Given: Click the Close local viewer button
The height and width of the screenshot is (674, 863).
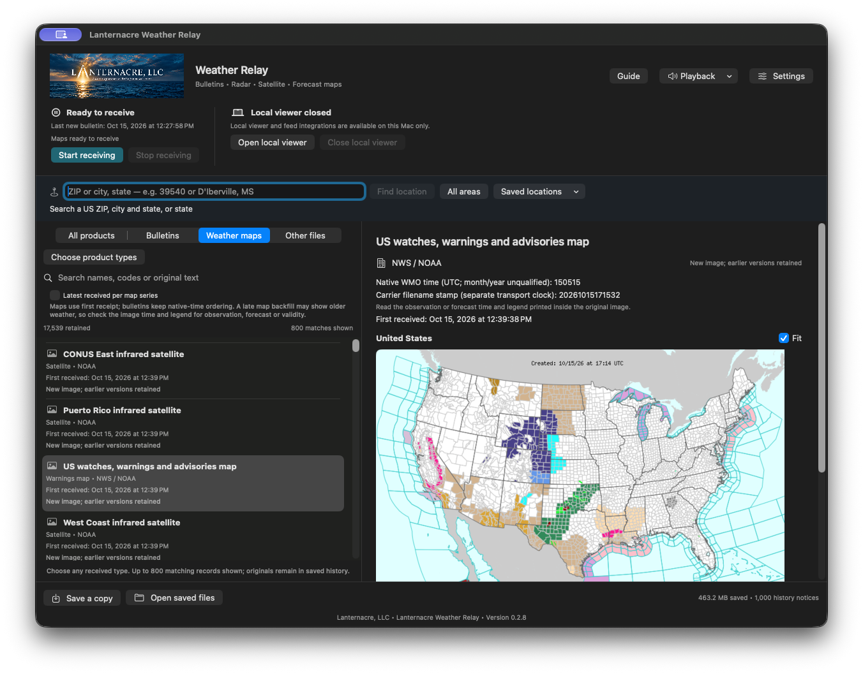Looking at the screenshot, I should pos(363,142).
